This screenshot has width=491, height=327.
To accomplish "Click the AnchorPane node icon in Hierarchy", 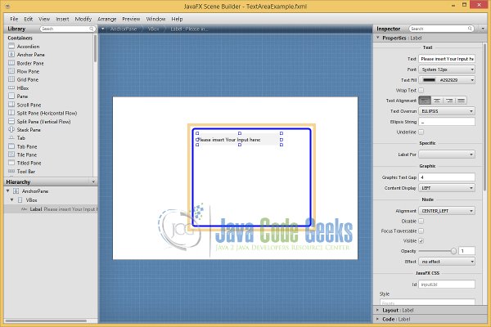I will [16, 190].
